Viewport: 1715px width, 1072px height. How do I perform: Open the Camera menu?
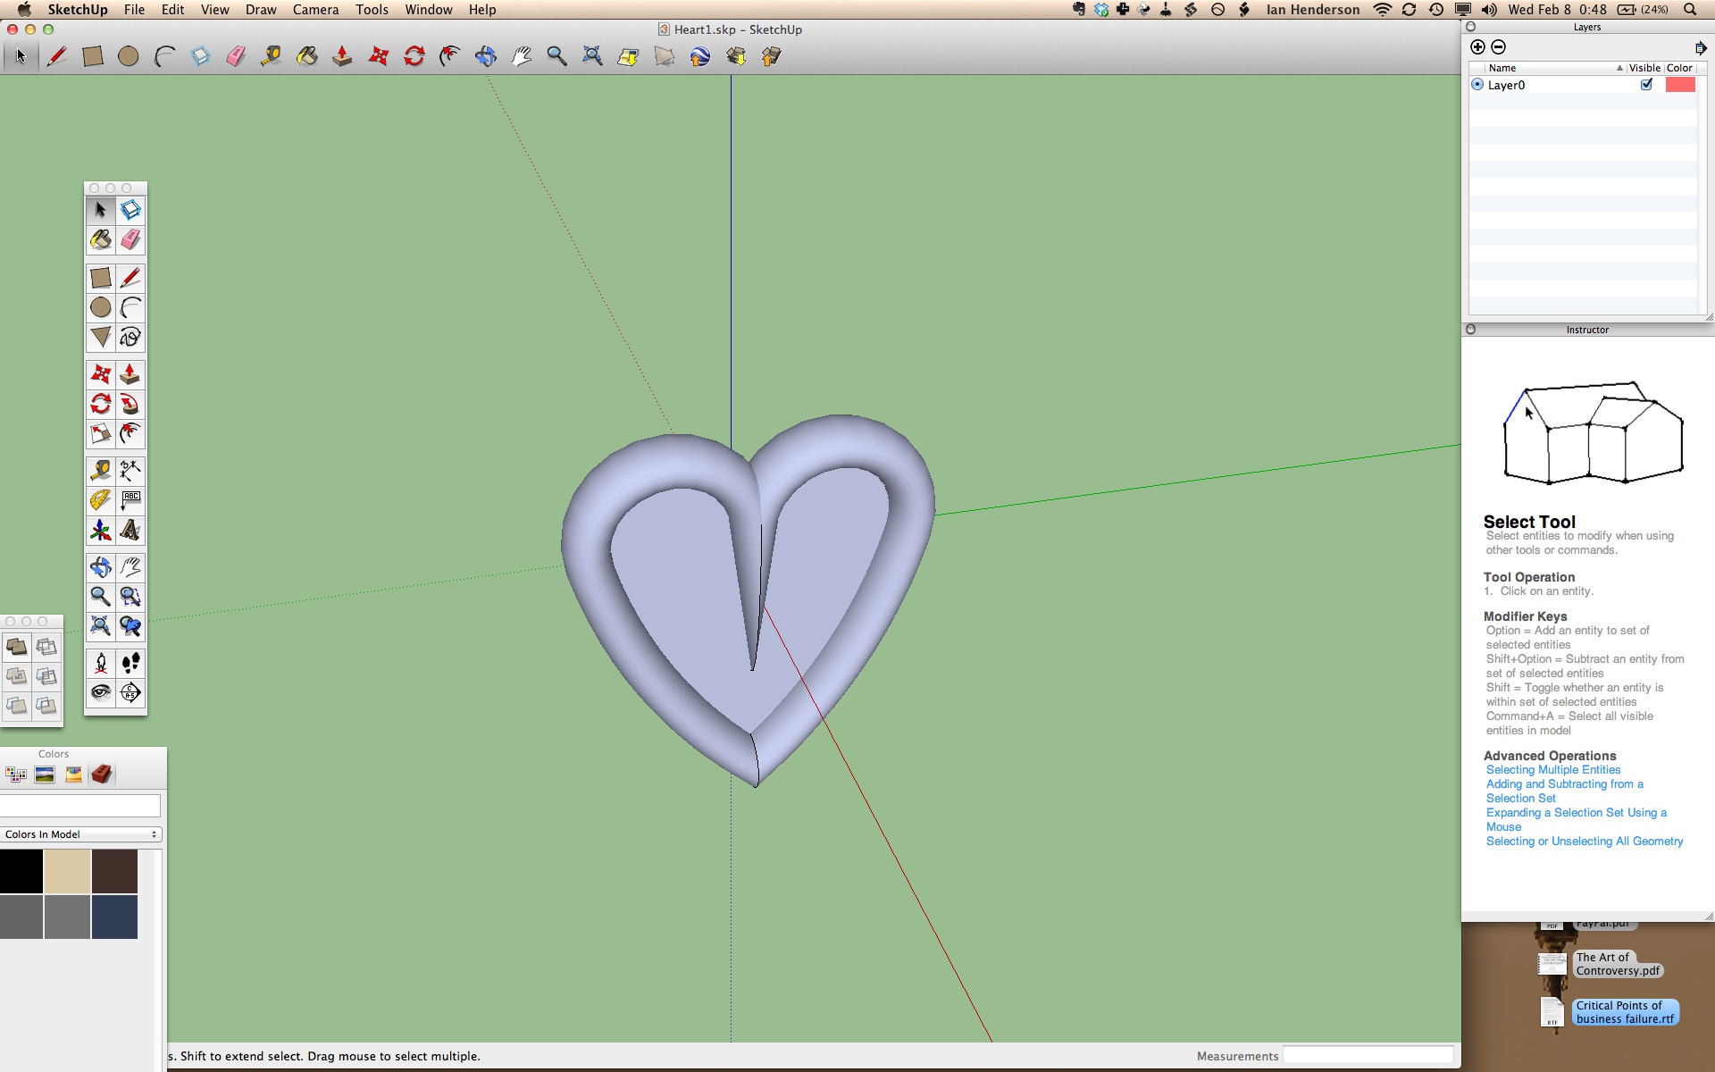coord(315,10)
